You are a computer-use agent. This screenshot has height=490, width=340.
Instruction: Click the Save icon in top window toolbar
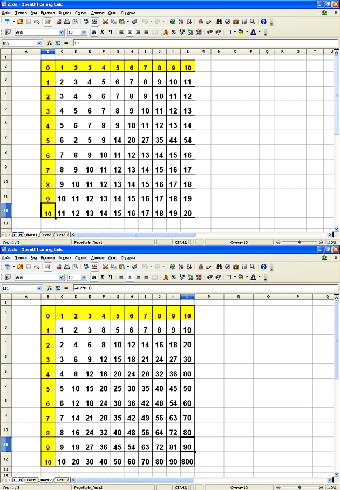29,22
